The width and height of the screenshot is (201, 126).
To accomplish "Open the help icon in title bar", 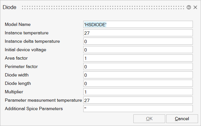I will point(189,7).
